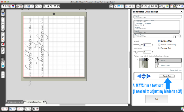The height and width of the screenshot is (112, 184).
Task: Increase Speed with stepper up arrow
Action: click(x=152, y=44)
